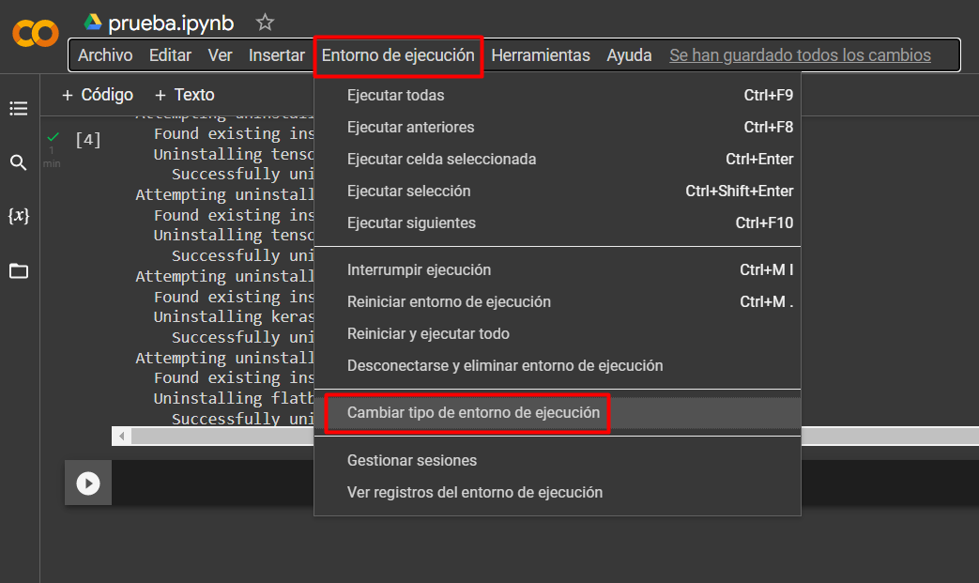
Task: Open the Herramientas menu
Action: click(x=541, y=55)
